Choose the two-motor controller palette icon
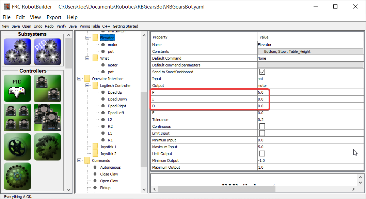Viewport: 366px width, 199px height. click(48, 88)
